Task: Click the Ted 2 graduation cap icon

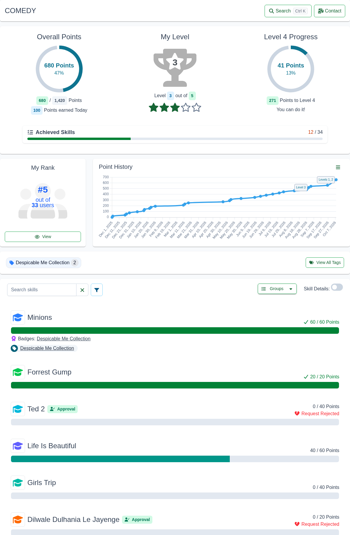Action: click(18, 409)
